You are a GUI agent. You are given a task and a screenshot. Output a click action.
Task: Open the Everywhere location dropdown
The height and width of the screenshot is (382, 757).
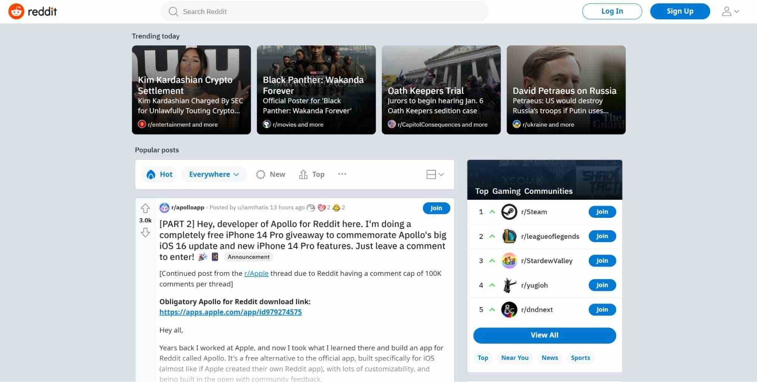[214, 174]
